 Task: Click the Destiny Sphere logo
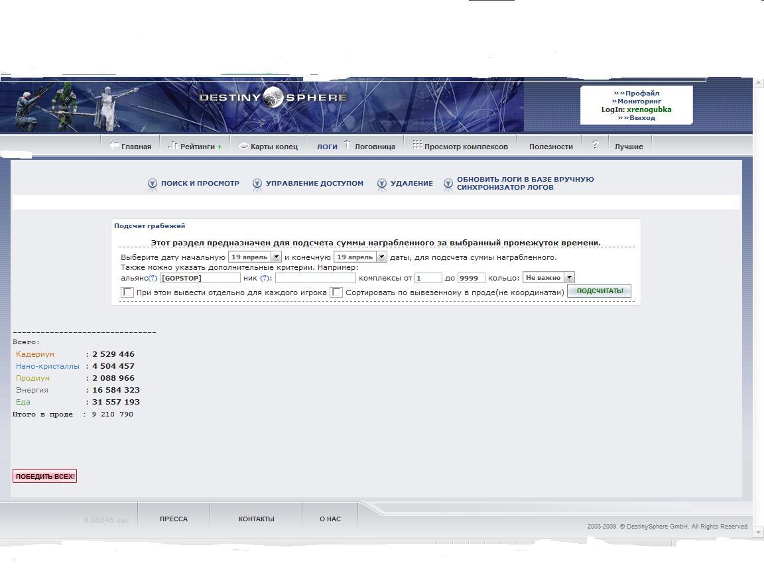pos(273,98)
